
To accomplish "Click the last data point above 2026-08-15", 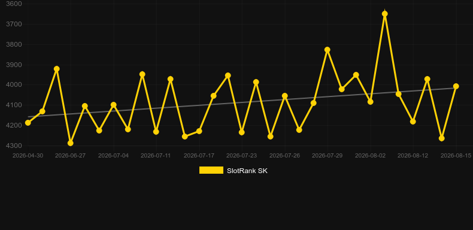I will (x=456, y=86).
